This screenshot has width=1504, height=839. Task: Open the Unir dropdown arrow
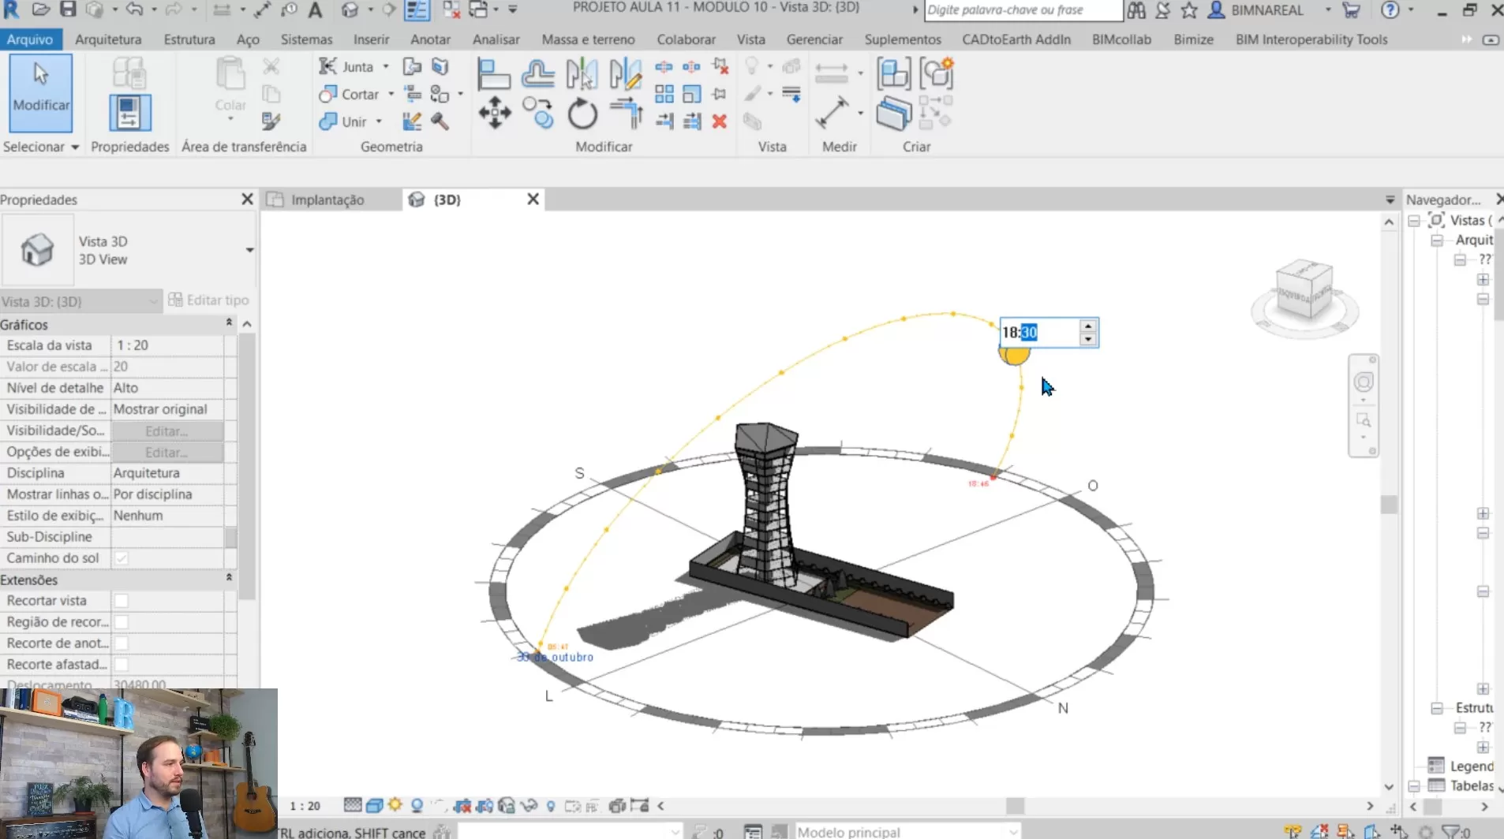[379, 121]
